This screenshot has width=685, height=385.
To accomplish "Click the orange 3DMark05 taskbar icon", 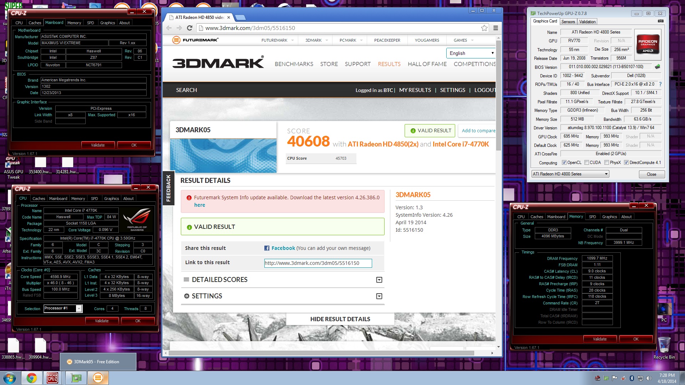I will [98, 378].
